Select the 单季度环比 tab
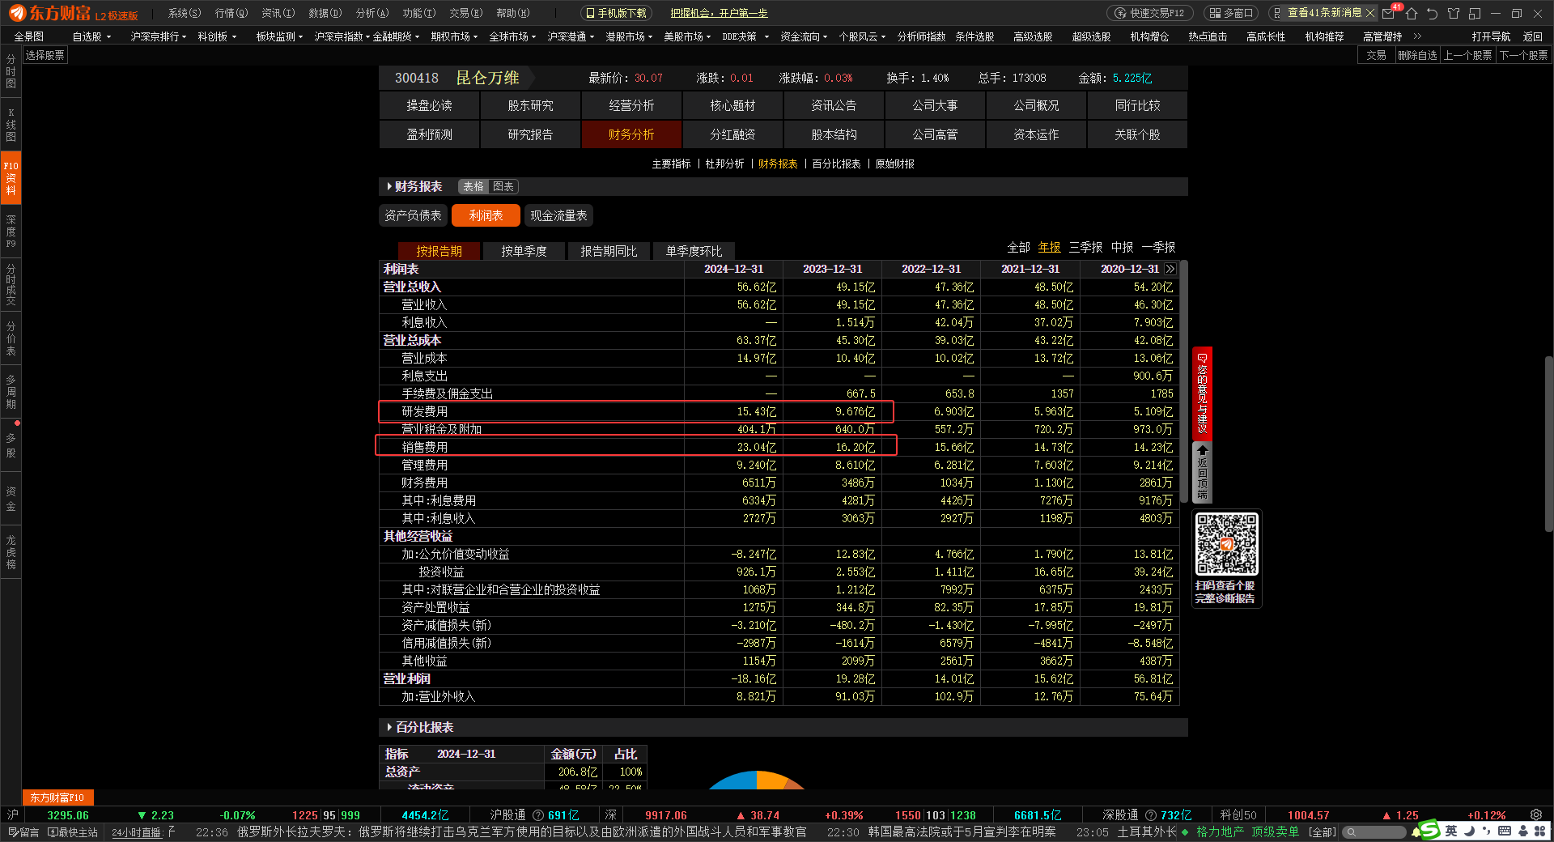This screenshot has height=842, width=1554. tap(694, 251)
